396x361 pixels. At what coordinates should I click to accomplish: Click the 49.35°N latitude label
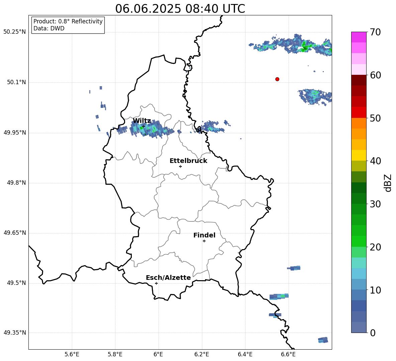tap(15, 333)
